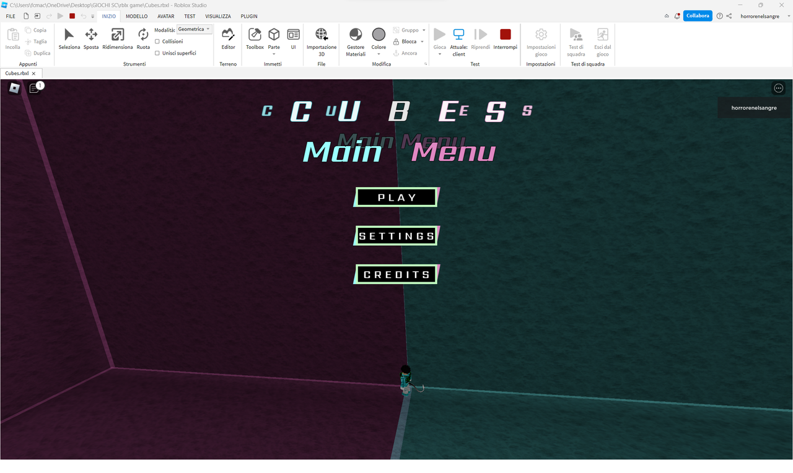Expand the Parte dropdown arrow
The height and width of the screenshot is (473, 793).
[x=274, y=54]
